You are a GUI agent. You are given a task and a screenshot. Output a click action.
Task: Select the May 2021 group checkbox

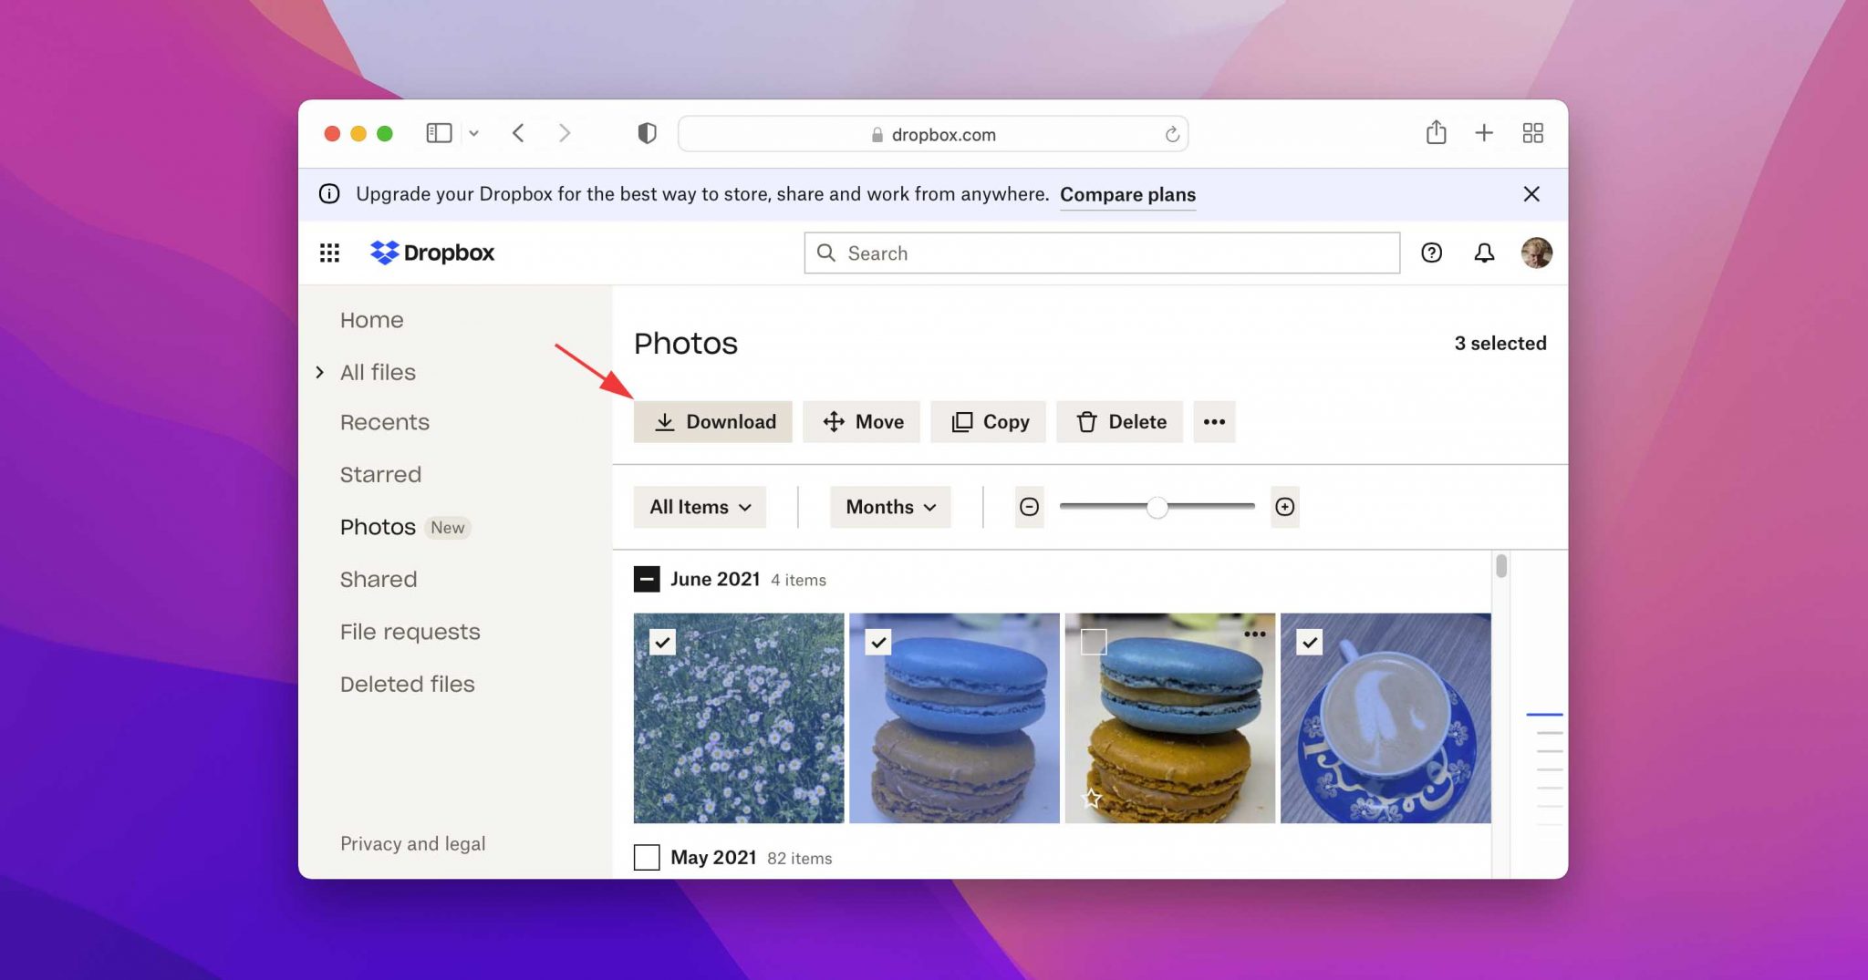pos(647,857)
